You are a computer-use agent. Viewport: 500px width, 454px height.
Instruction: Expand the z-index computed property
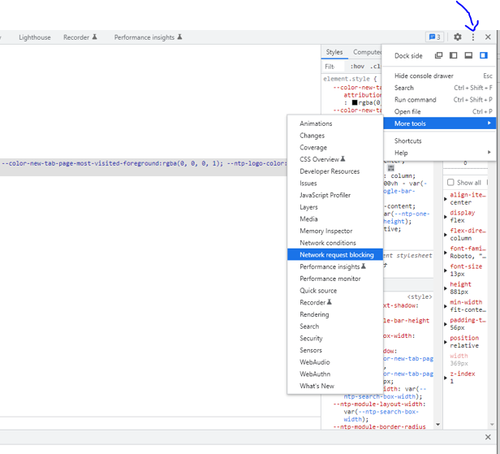(446, 378)
